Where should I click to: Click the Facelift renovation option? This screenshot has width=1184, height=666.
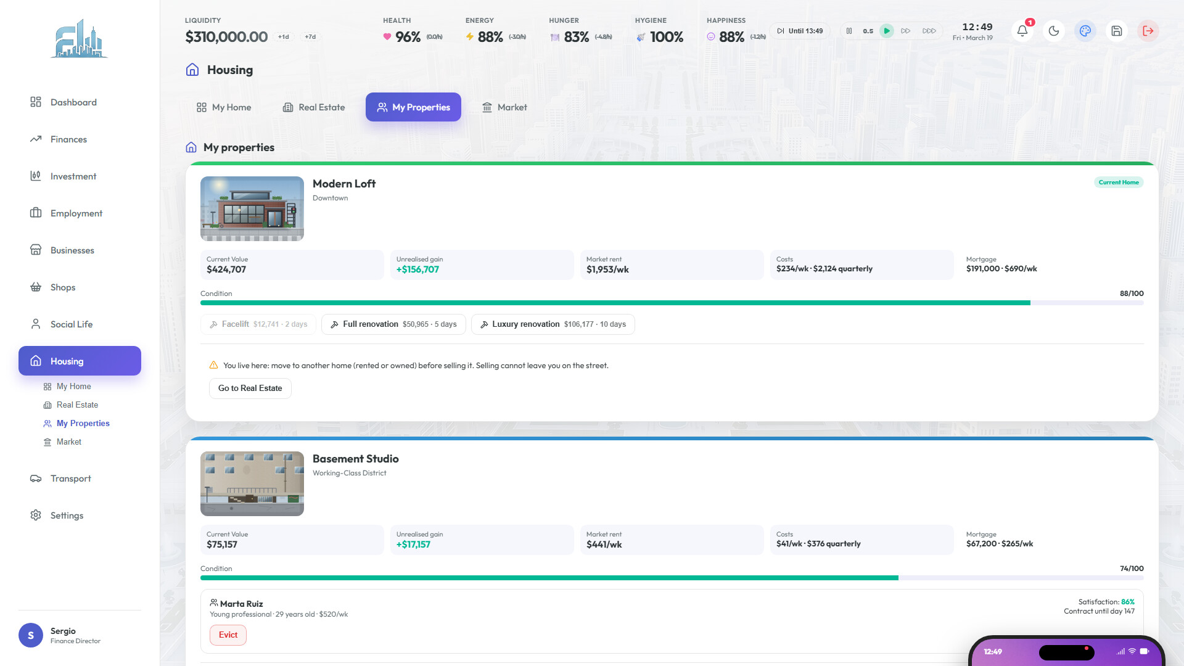258,324
